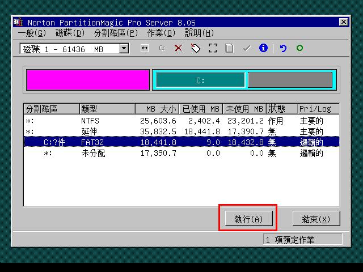The image size is (363, 272).
Task: Click the 2,402.4 used MB value
Action: click(204, 121)
